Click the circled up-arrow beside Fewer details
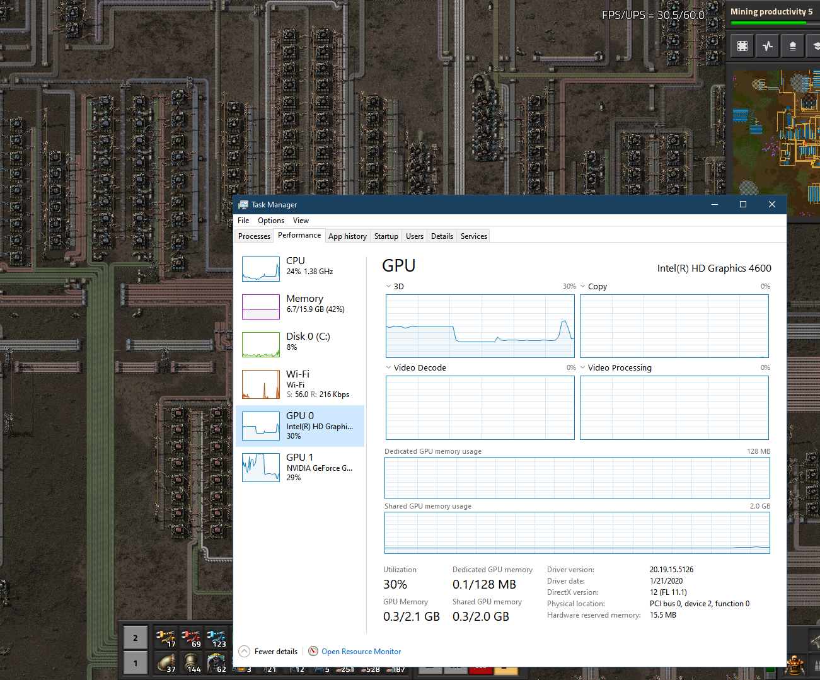The width and height of the screenshot is (820, 680). [245, 651]
